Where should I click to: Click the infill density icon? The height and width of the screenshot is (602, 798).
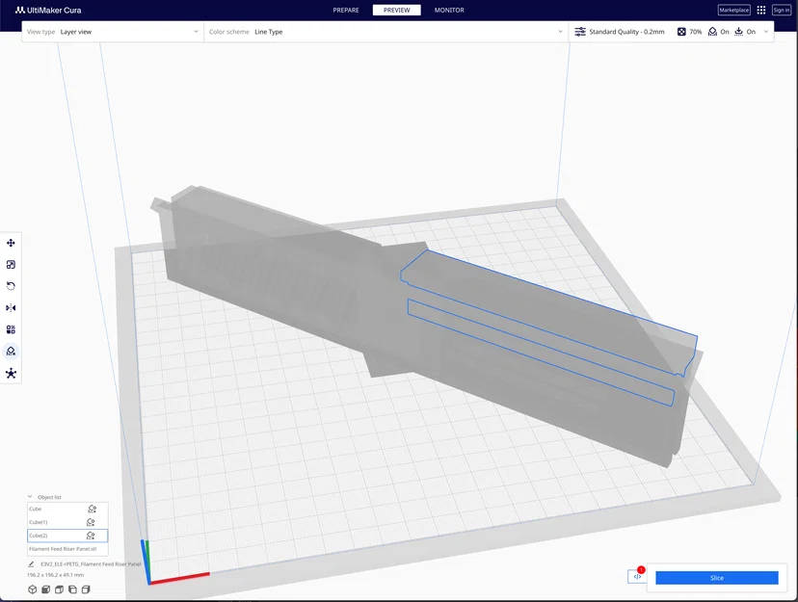point(681,32)
